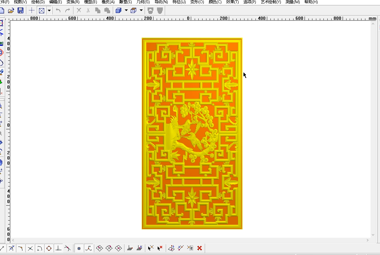Open dropdown arrow next to solid cube
The width and height of the screenshot is (380, 255).
[x=126, y=10]
